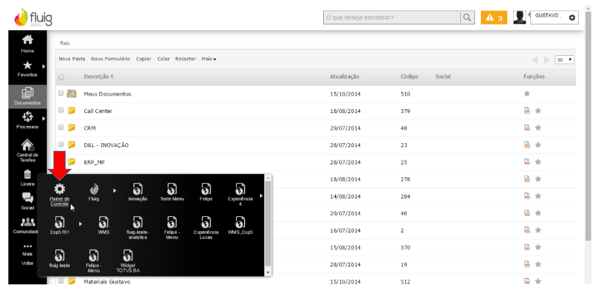Open Lixeira trash in sidebar
Image resolution: width=598 pixels, height=294 pixels.
click(28, 178)
